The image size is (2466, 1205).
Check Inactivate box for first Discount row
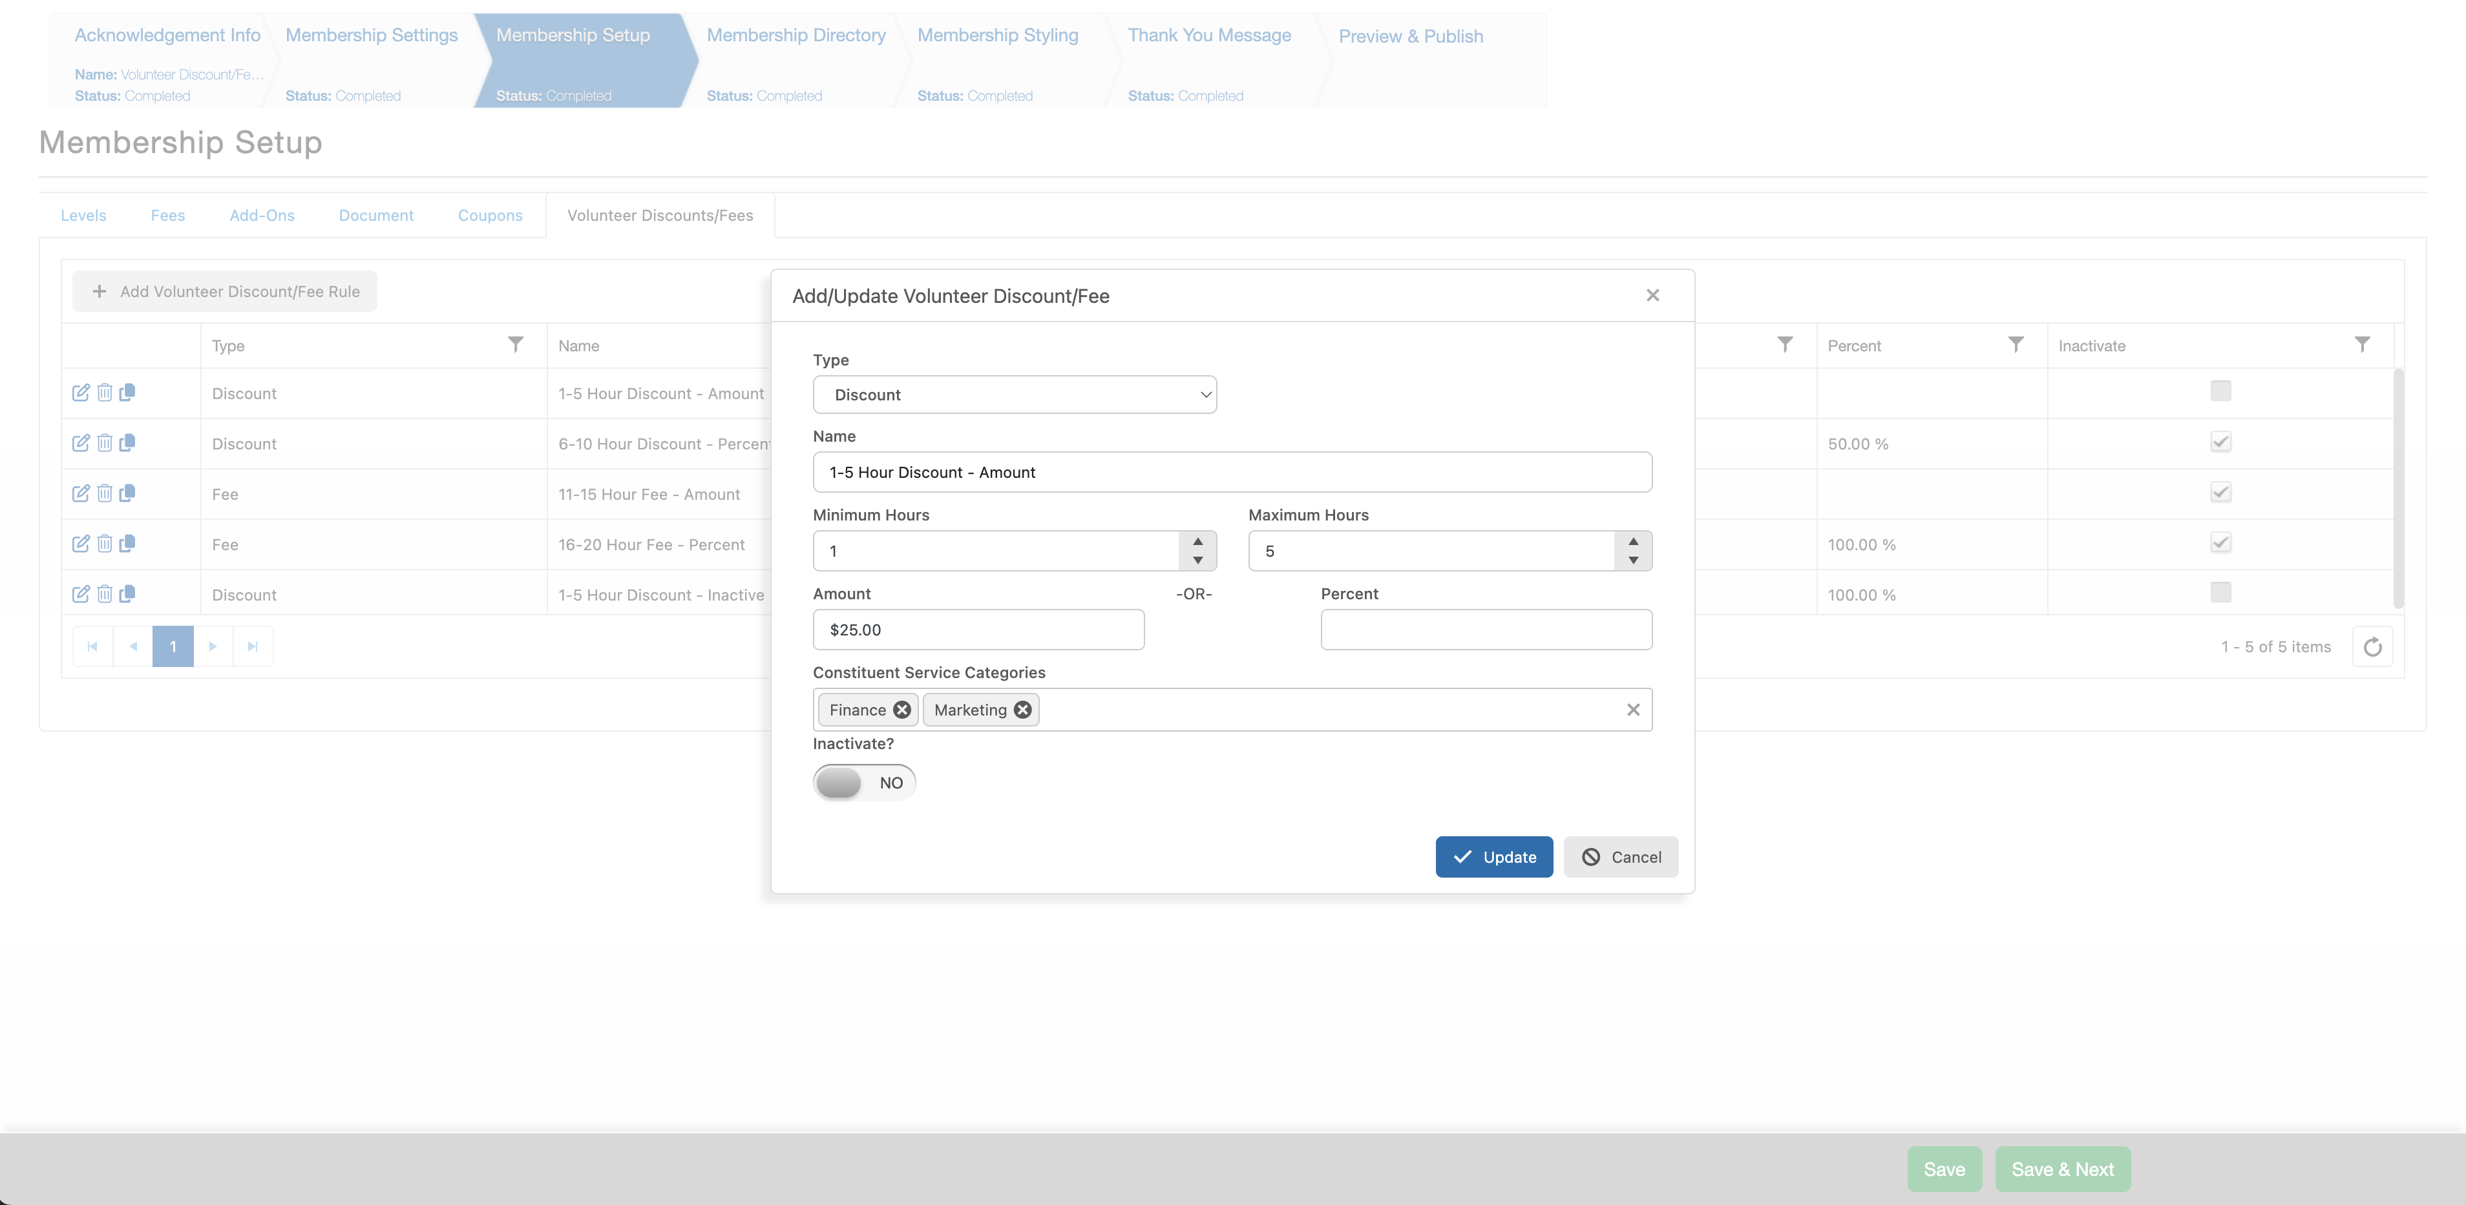[x=2220, y=391]
